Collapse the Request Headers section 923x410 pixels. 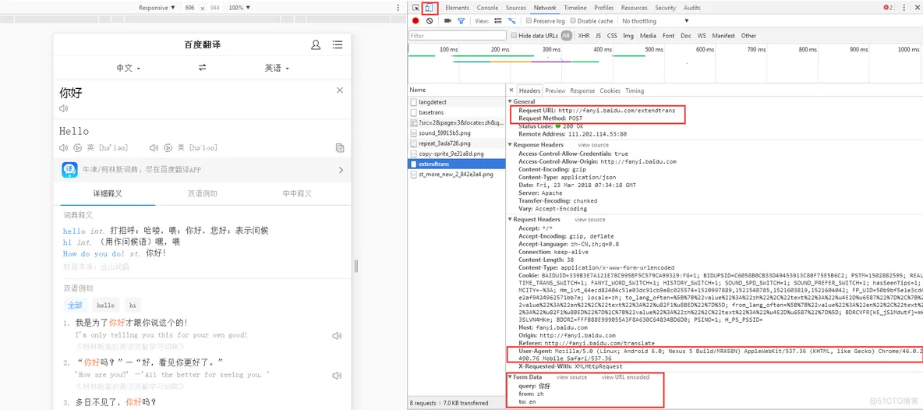point(511,219)
